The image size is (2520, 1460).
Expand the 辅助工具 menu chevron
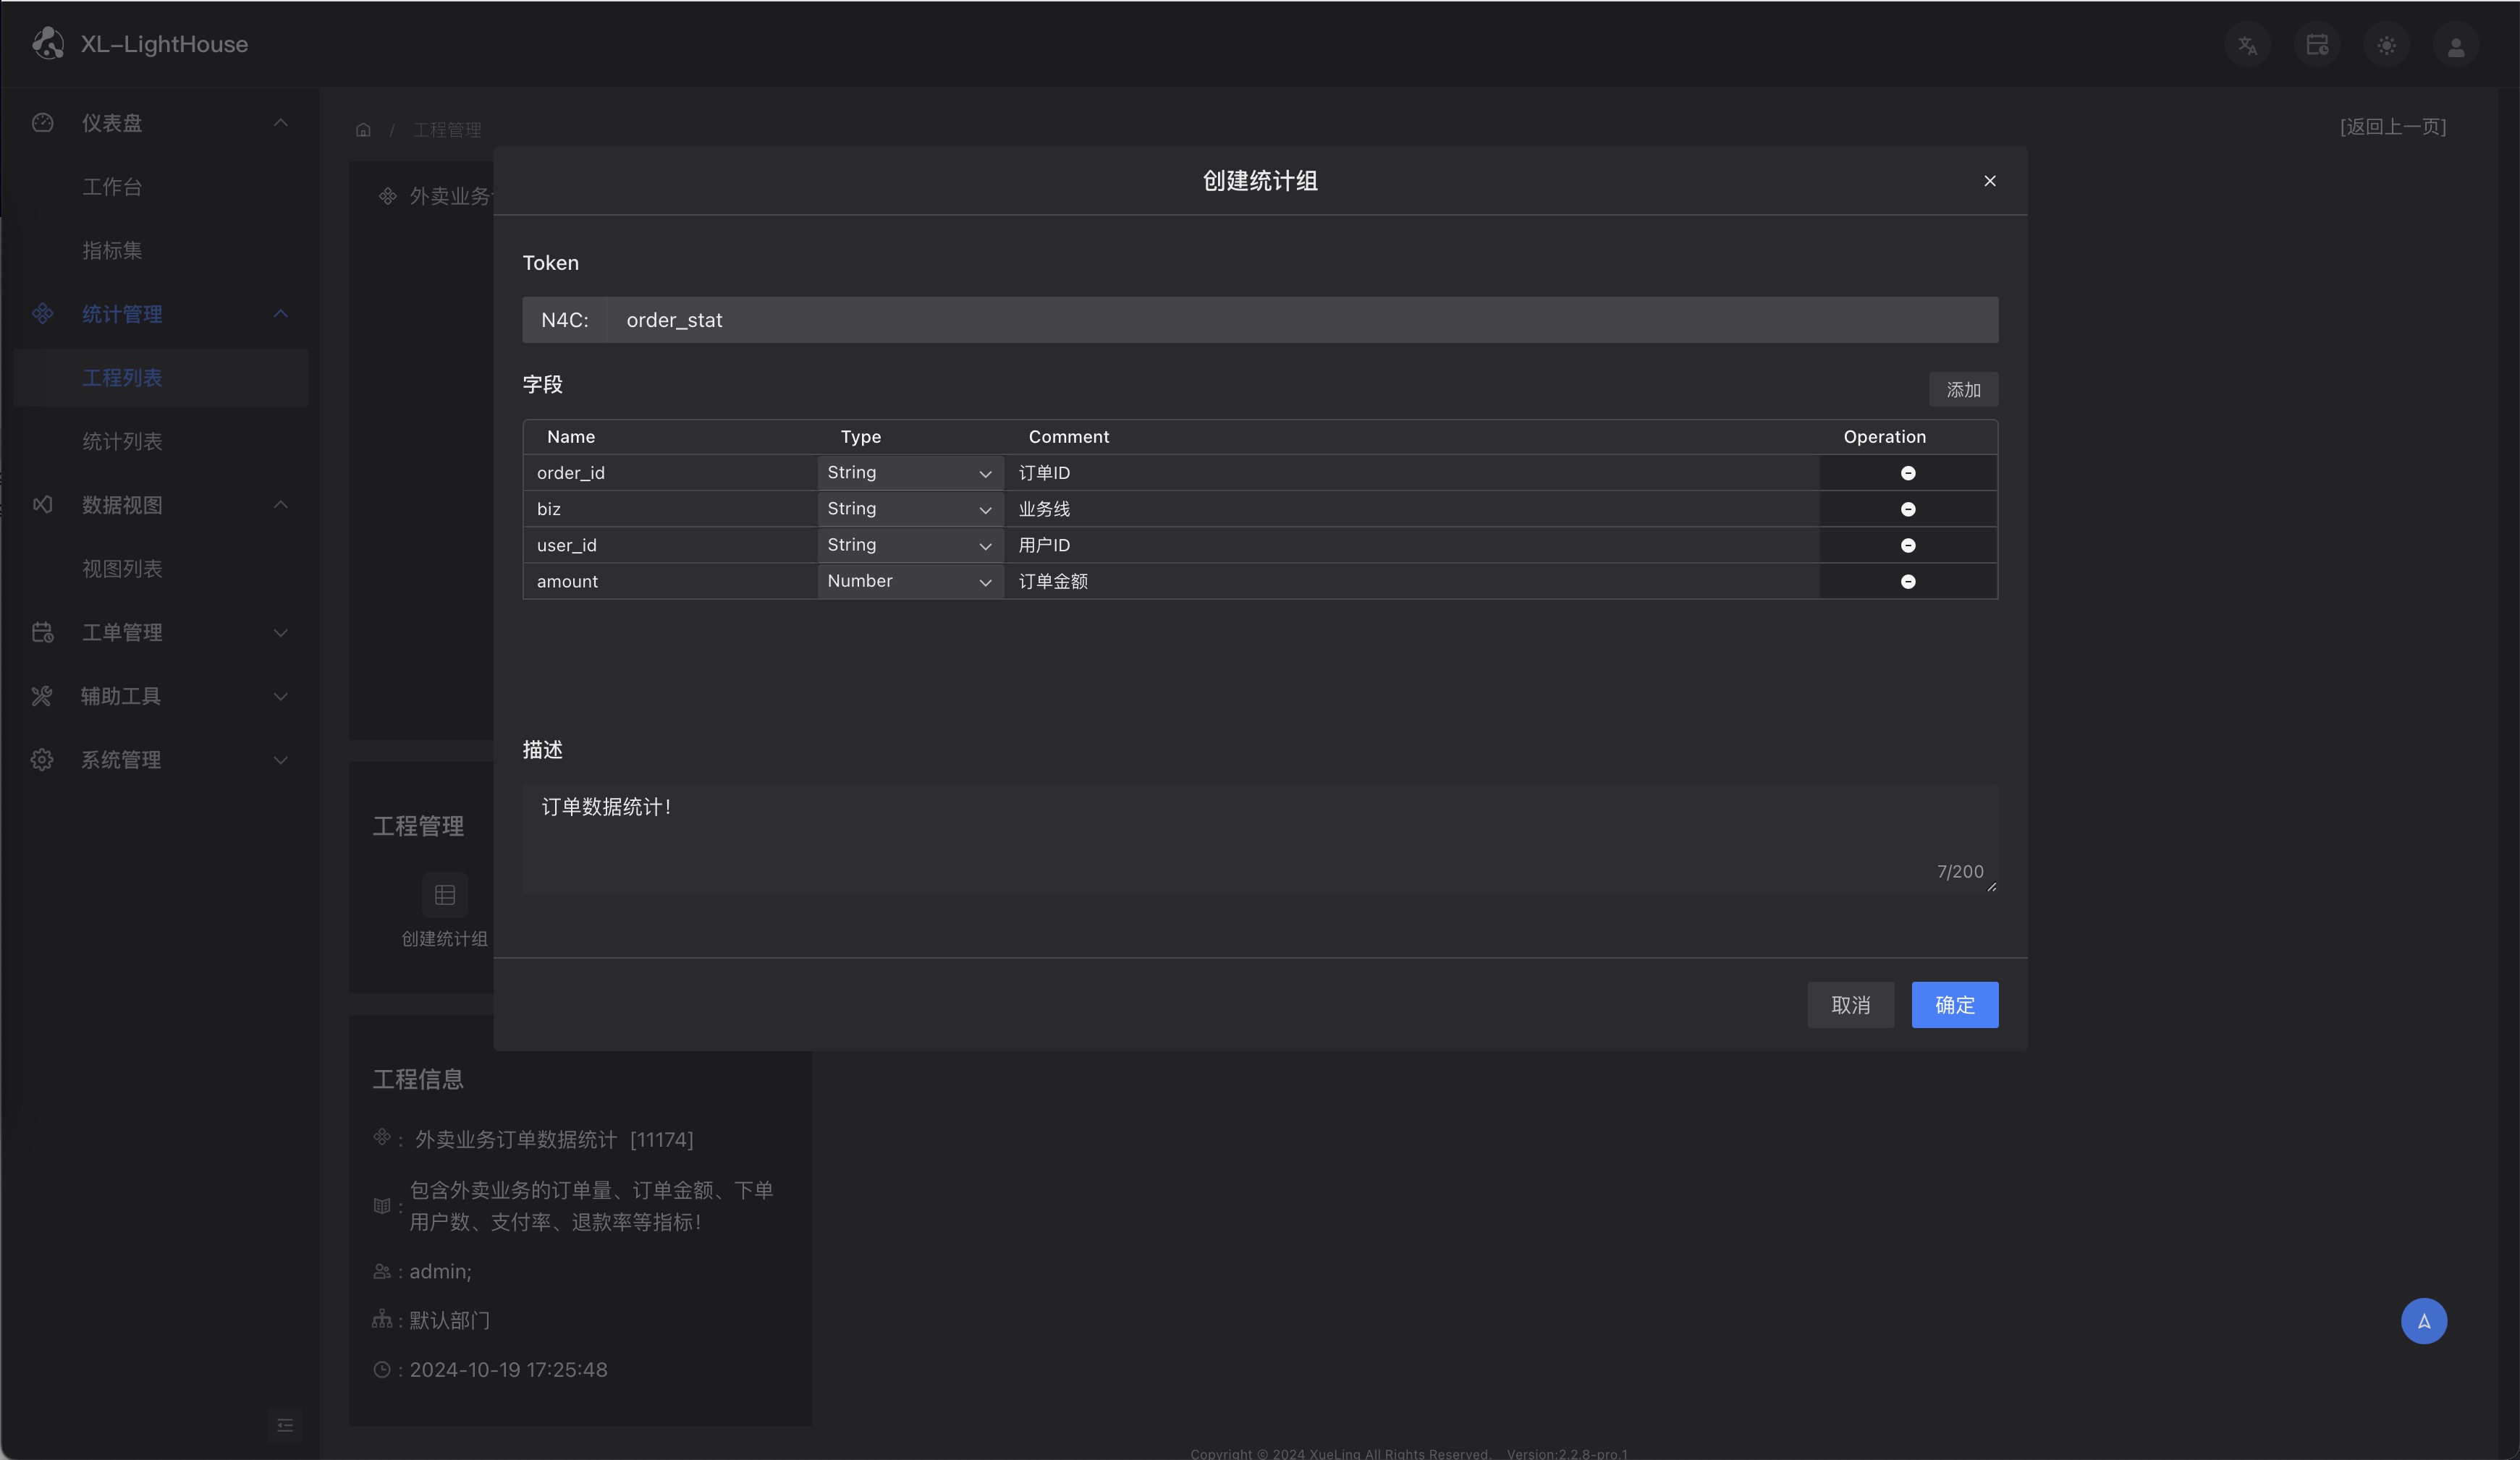pyautogui.click(x=281, y=696)
